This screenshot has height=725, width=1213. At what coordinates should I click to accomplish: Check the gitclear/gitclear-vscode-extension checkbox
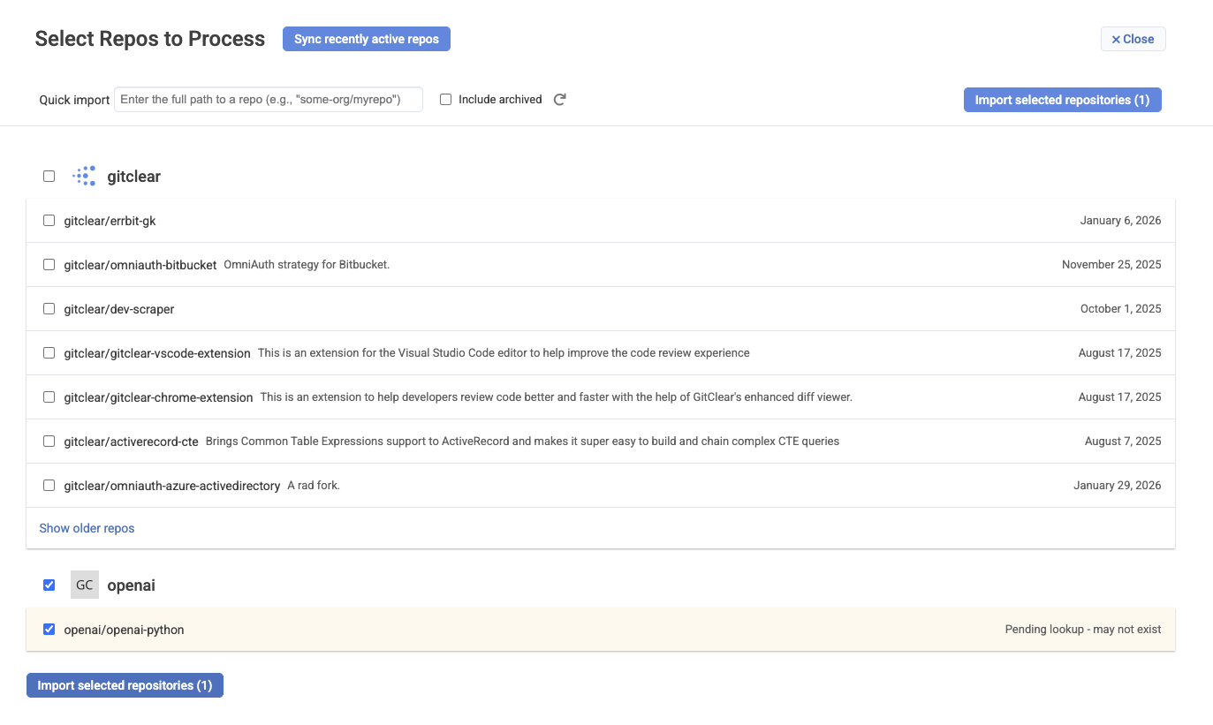point(49,353)
